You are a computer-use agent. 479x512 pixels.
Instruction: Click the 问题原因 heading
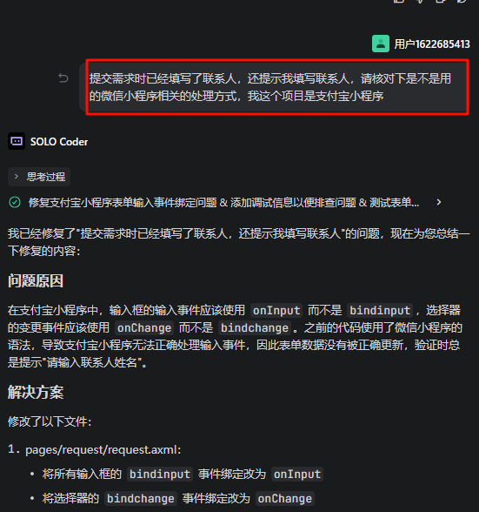pyautogui.click(x=36, y=280)
